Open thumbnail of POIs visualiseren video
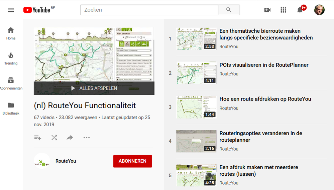Screen dimensions: 334x190 pos(196,73)
